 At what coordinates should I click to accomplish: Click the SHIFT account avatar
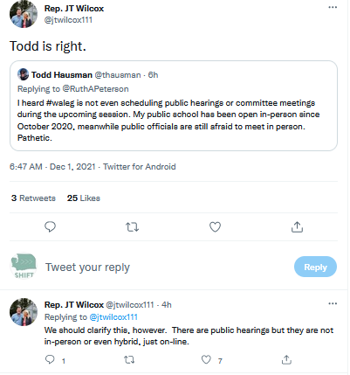pyautogui.click(x=24, y=267)
